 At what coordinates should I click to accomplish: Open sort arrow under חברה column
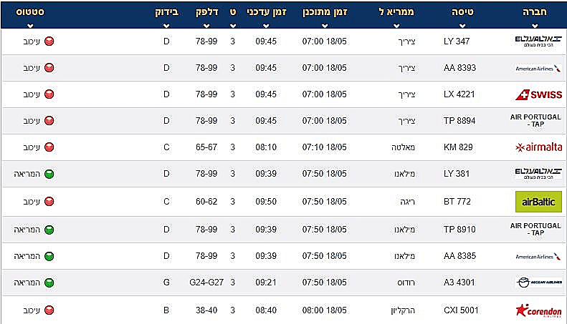[535, 26]
